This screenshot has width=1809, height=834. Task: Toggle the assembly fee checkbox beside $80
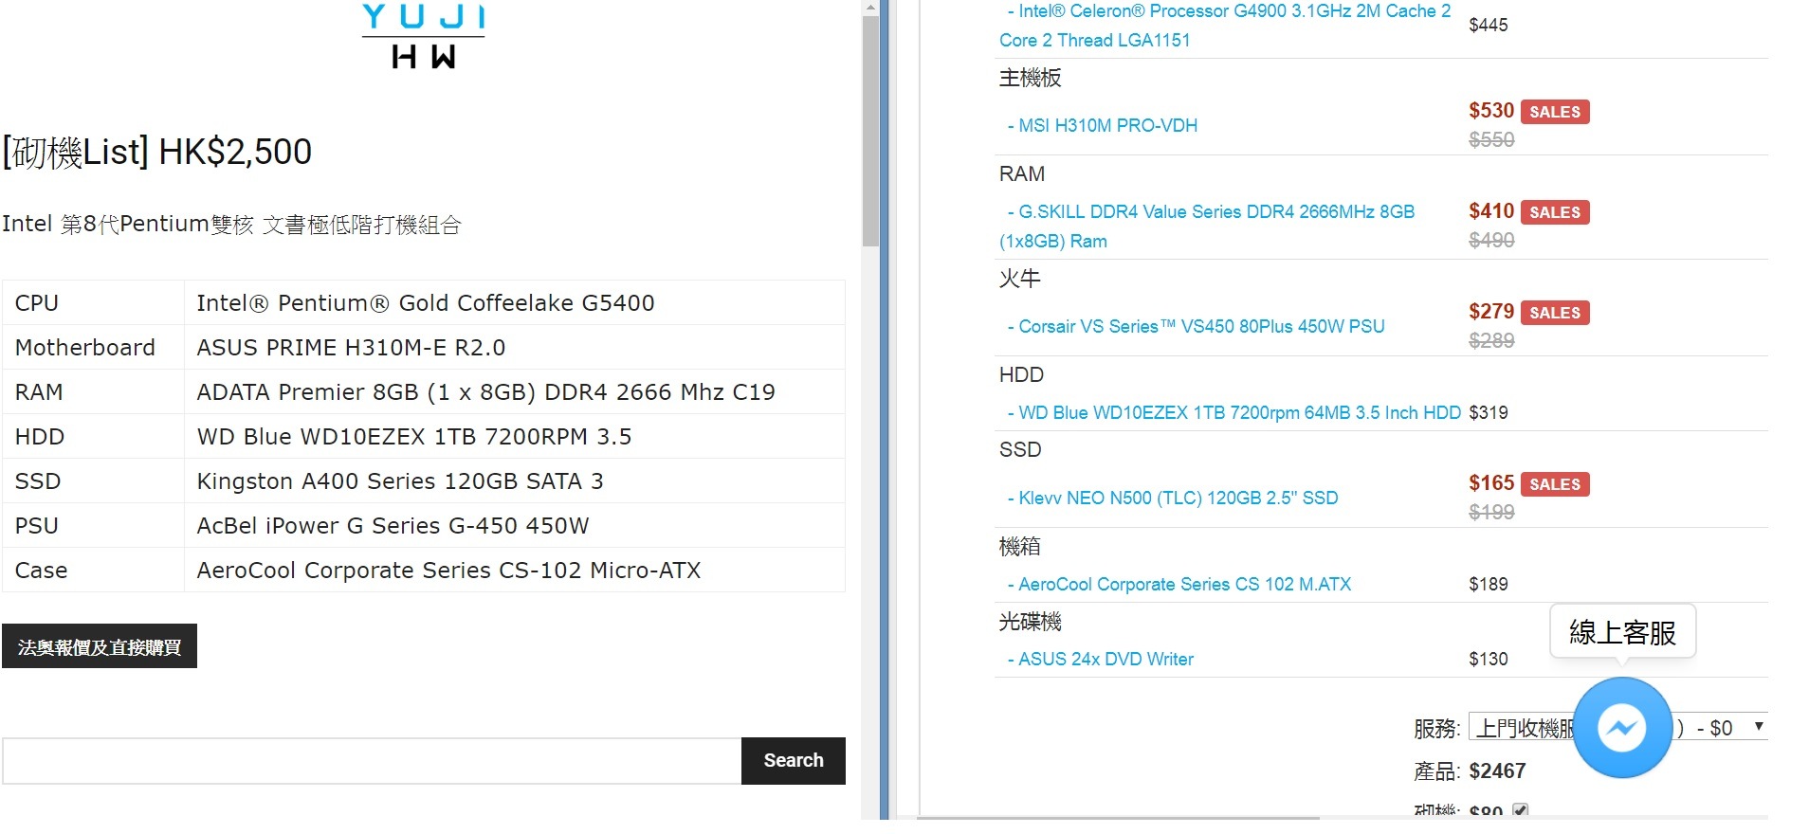click(1520, 810)
